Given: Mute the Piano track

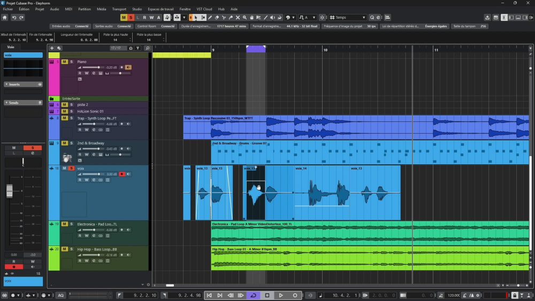Looking at the screenshot, I should pos(64,61).
